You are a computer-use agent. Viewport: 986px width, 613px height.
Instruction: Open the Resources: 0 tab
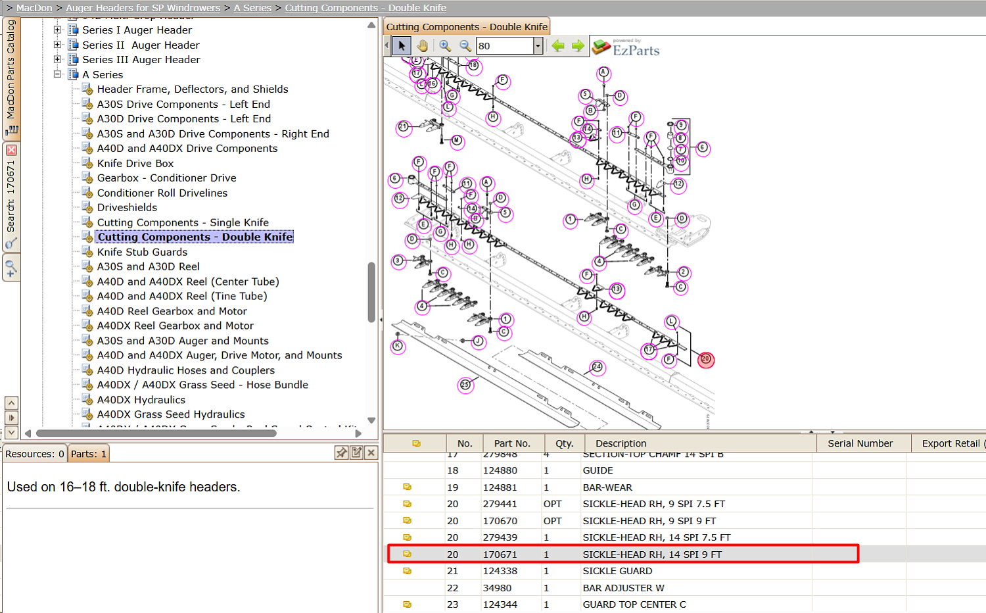tap(35, 454)
